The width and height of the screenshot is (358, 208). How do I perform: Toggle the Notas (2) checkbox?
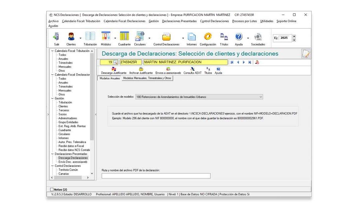coord(52,189)
